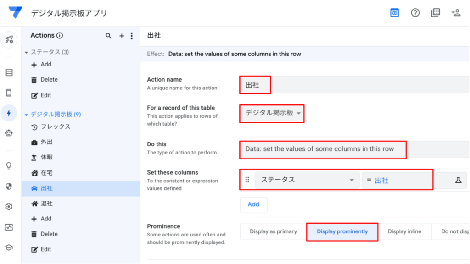Open Actions panel three-dot menu

pos(132,36)
